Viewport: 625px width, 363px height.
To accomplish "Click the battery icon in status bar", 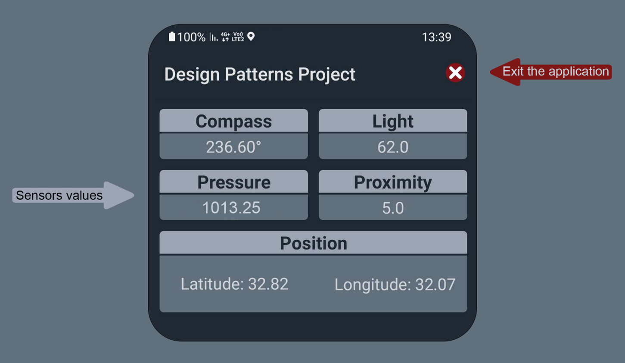I will (172, 37).
